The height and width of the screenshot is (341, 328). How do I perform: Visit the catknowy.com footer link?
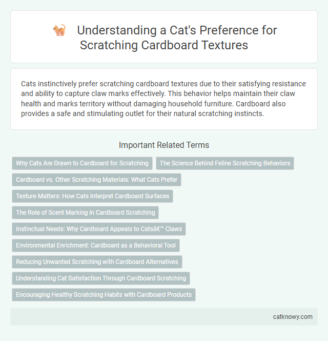[293, 317]
